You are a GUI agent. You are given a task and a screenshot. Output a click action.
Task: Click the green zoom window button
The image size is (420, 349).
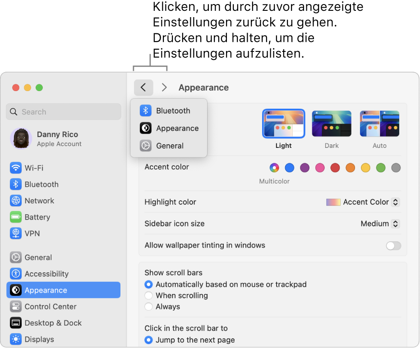pyautogui.click(x=39, y=87)
